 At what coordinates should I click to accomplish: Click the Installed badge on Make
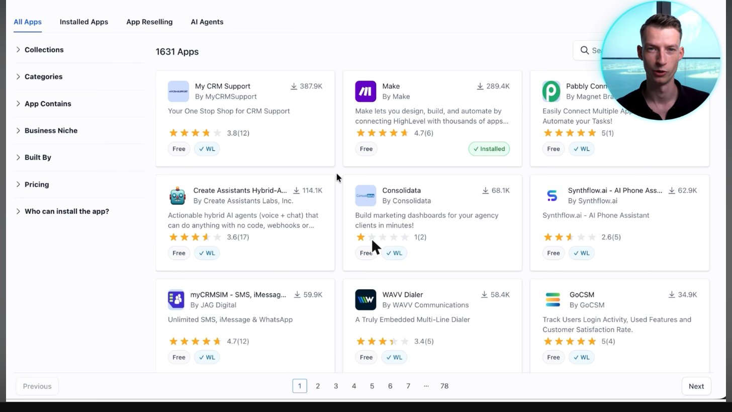489,149
